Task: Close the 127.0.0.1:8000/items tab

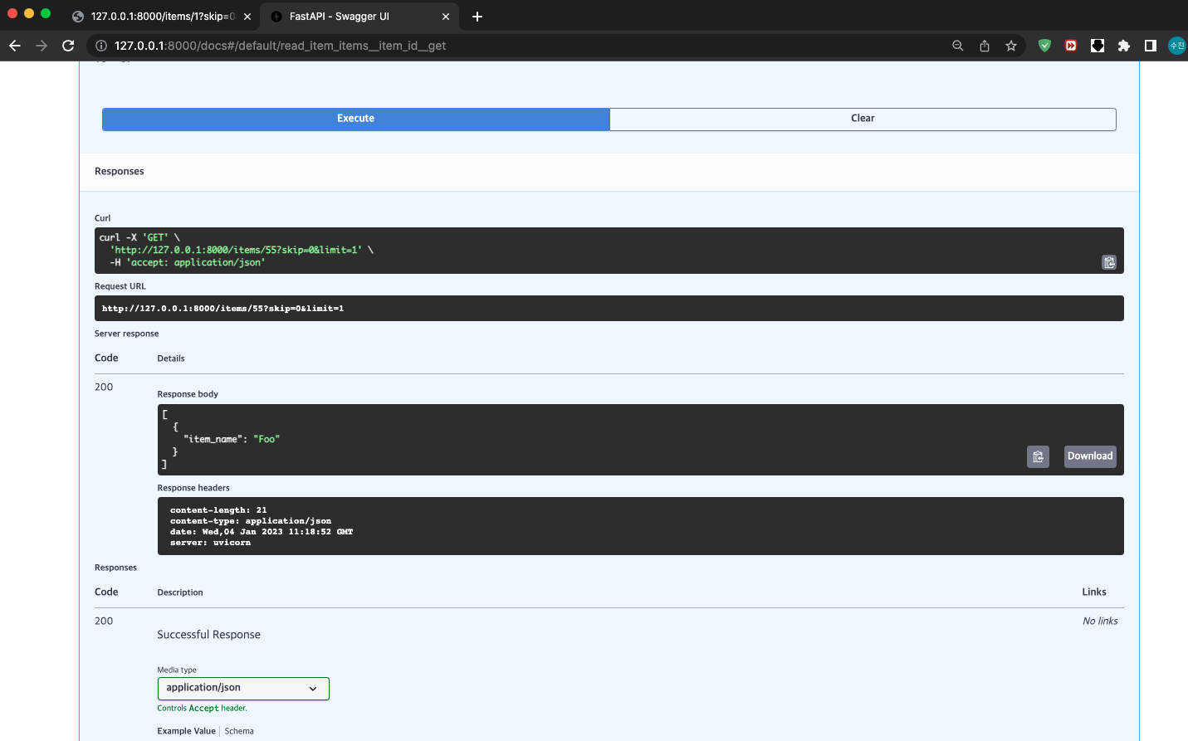Action: pos(247,17)
